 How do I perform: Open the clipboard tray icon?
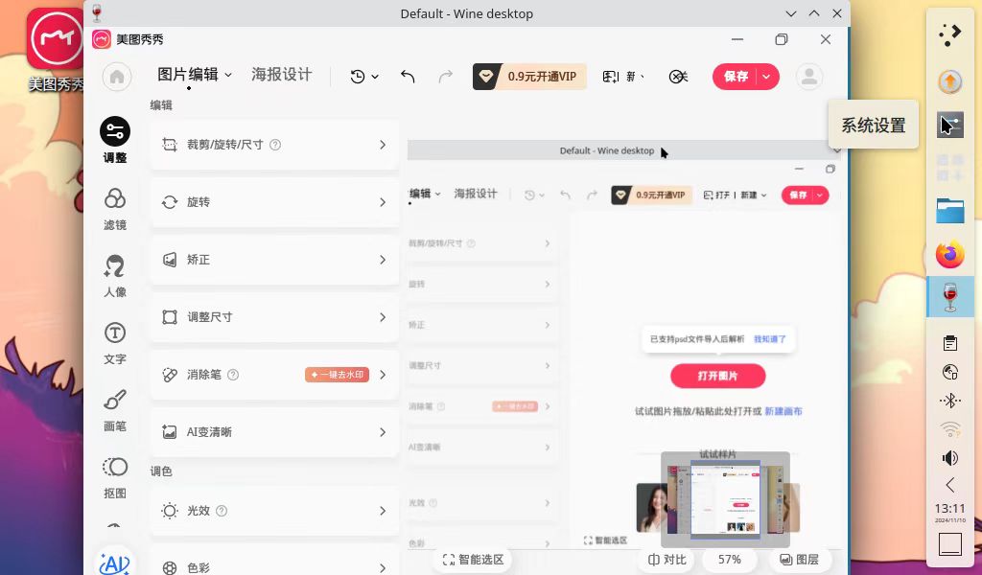tap(950, 343)
